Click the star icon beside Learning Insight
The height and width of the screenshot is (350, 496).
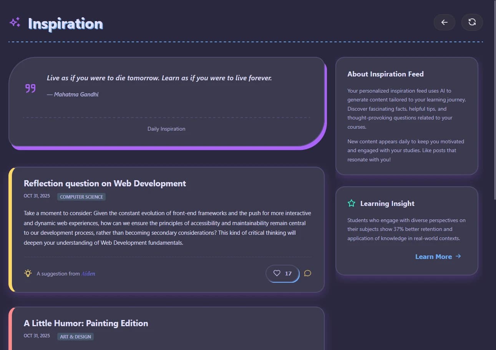pyautogui.click(x=351, y=203)
